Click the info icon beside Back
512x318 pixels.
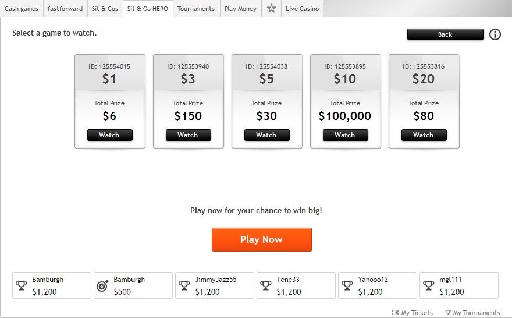[x=495, y=34]
